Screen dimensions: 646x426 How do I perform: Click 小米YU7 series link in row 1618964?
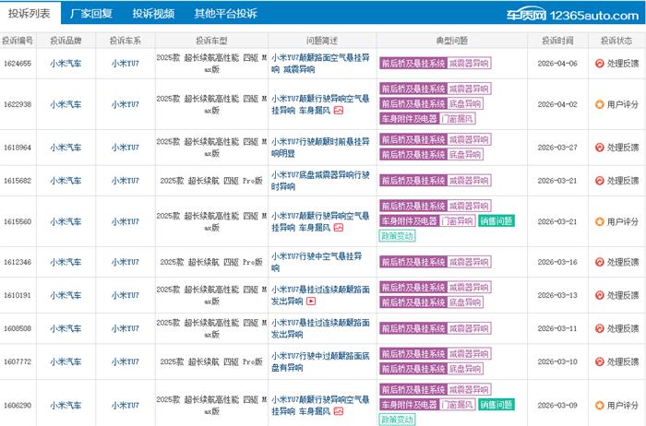point(126,147)
